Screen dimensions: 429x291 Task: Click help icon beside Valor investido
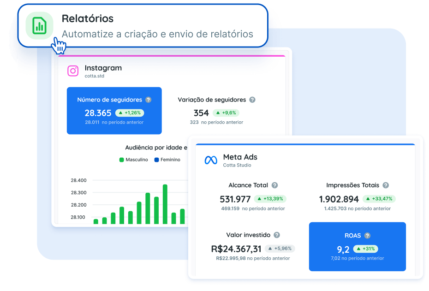point(277,235)
